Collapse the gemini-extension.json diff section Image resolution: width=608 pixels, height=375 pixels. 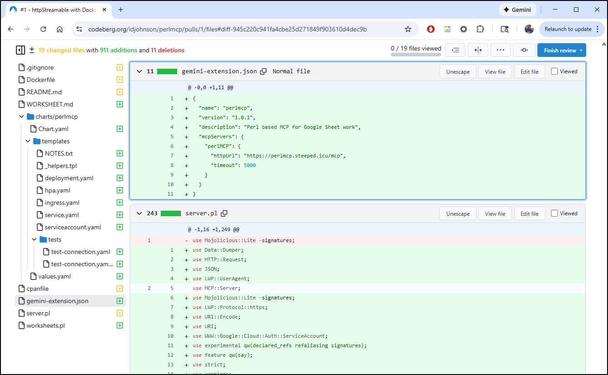pos(139,71)
